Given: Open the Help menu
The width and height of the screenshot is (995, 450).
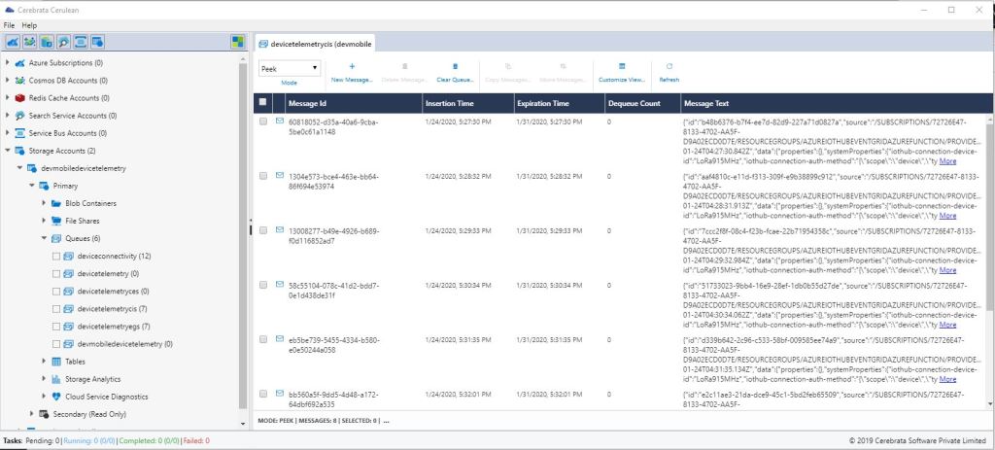Looking at the screenshot, I should 30,24.
